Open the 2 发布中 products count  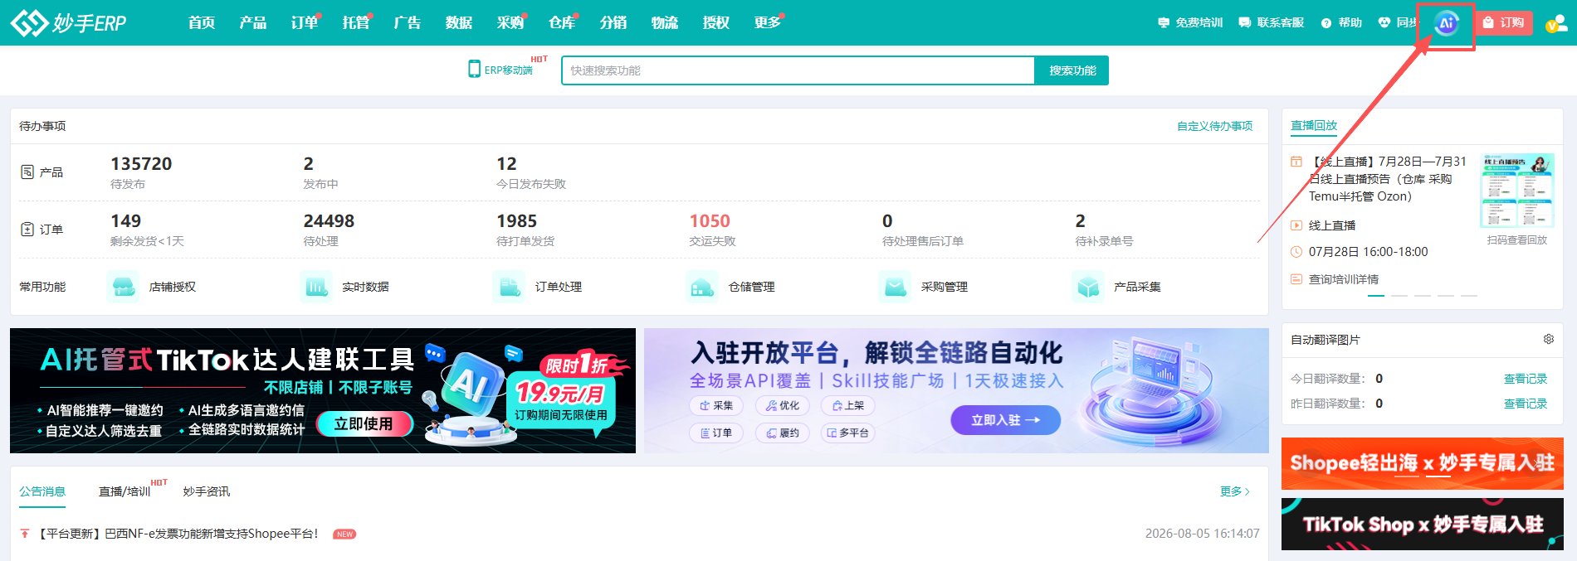click(x=320, y=172)
